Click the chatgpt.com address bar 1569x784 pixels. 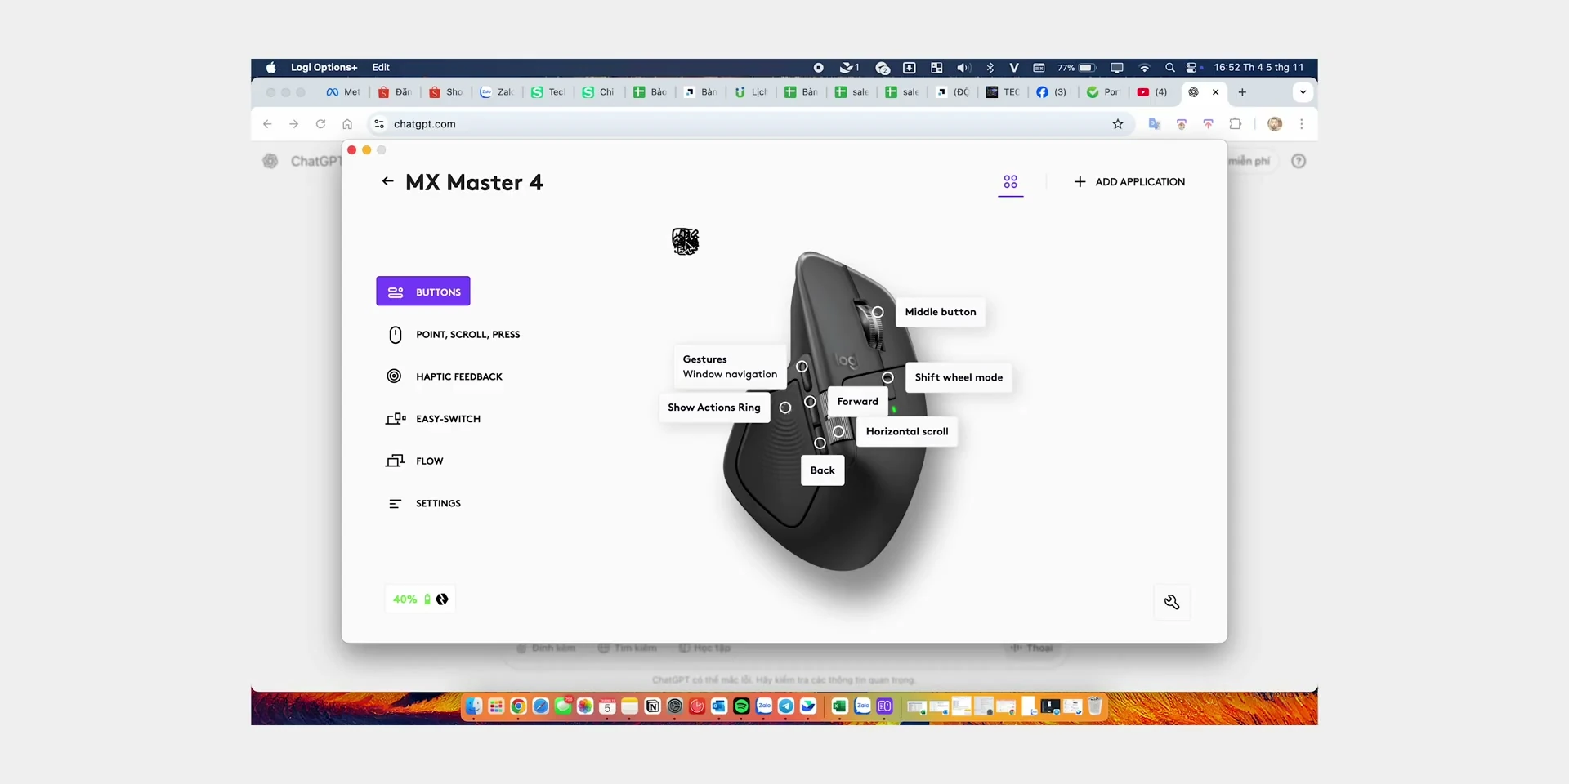tap(424, 124)
